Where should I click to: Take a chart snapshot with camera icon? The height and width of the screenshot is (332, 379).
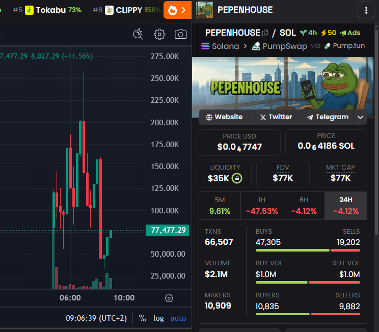[x=180, y=34]
